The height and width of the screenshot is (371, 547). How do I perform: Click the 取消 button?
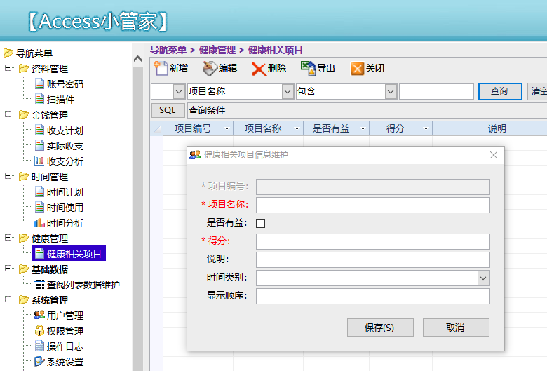456,328
